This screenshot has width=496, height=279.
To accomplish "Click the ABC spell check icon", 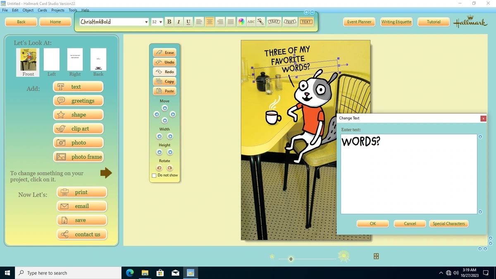I will pos(251,22).
